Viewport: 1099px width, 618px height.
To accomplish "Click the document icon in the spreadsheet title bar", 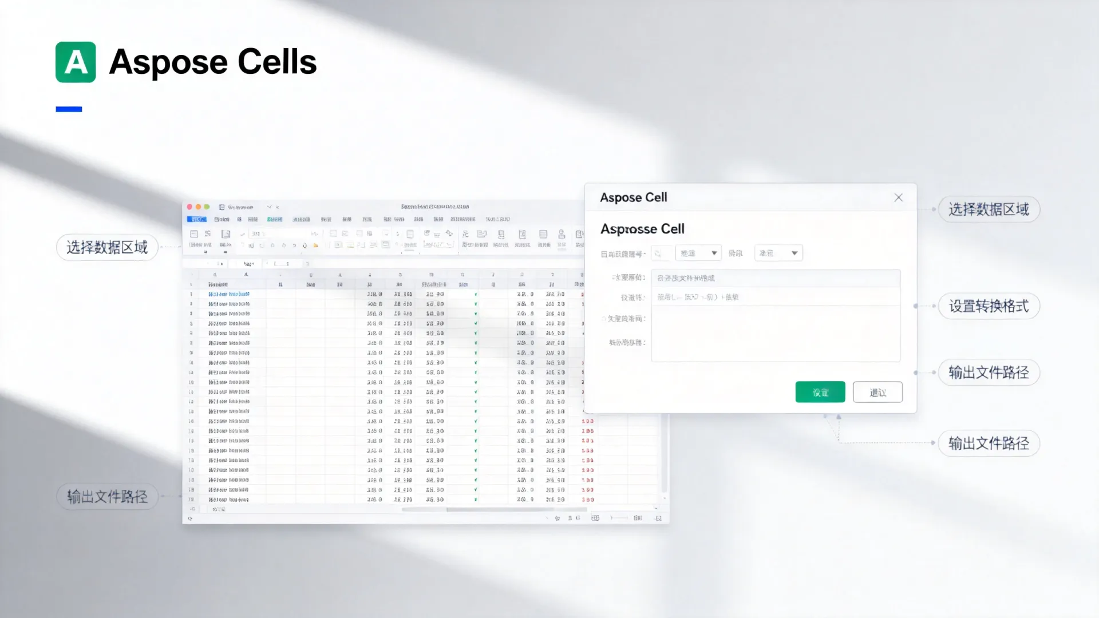I will [222, 207].
